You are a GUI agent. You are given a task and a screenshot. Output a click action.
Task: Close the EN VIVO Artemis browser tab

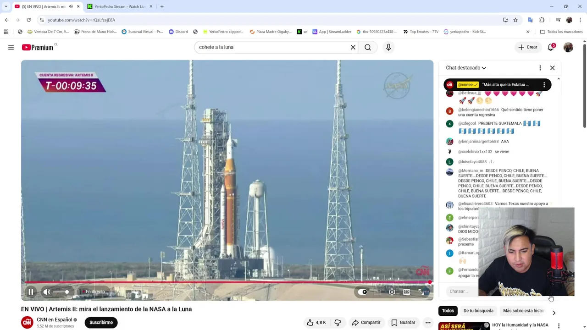(x=78, y=6)
